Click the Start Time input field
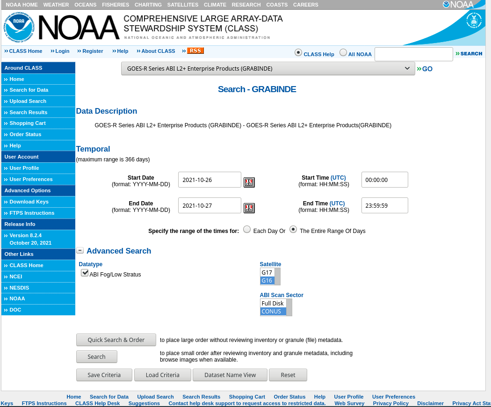 point(384,180)
